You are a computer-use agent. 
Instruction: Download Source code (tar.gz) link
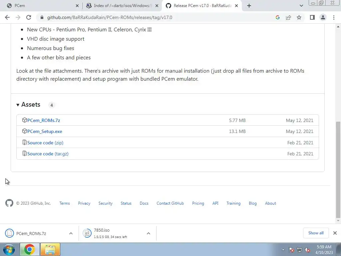(x=48, y=154)
